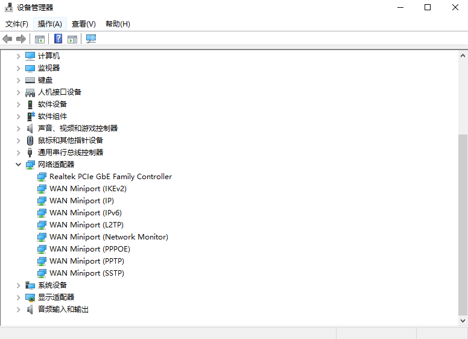Expand the 声音、视频和游戏控制器 category
The width and height of the screenshot is (468, 339).
[x=19, y=128]
